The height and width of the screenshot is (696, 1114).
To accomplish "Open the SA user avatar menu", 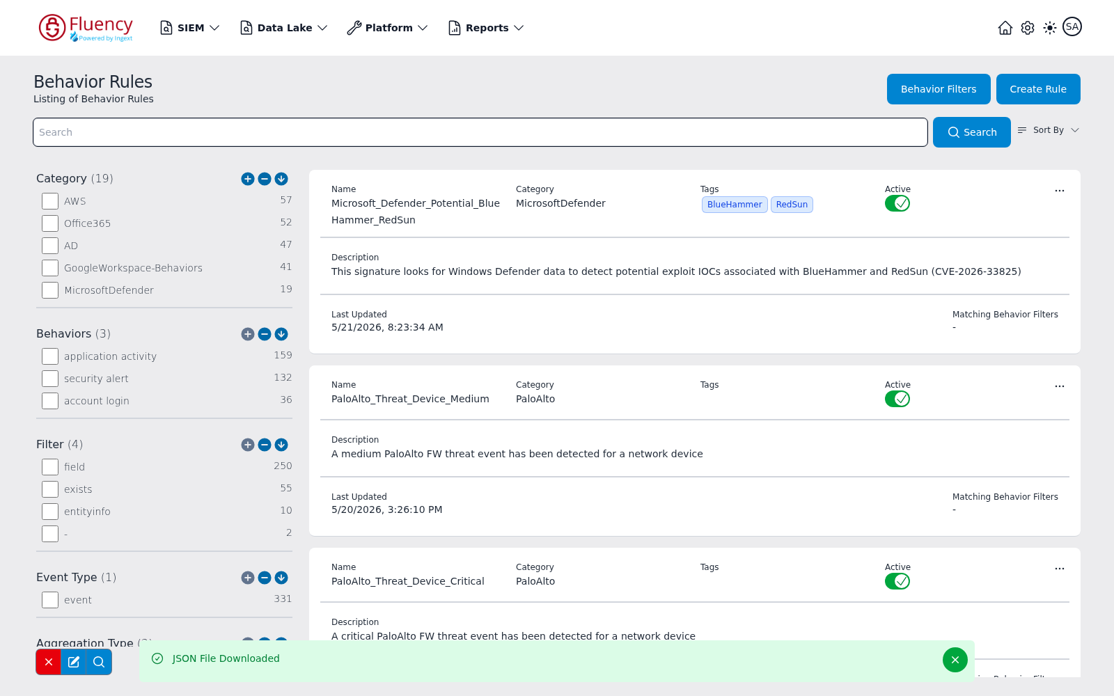I will (1072, 27).
